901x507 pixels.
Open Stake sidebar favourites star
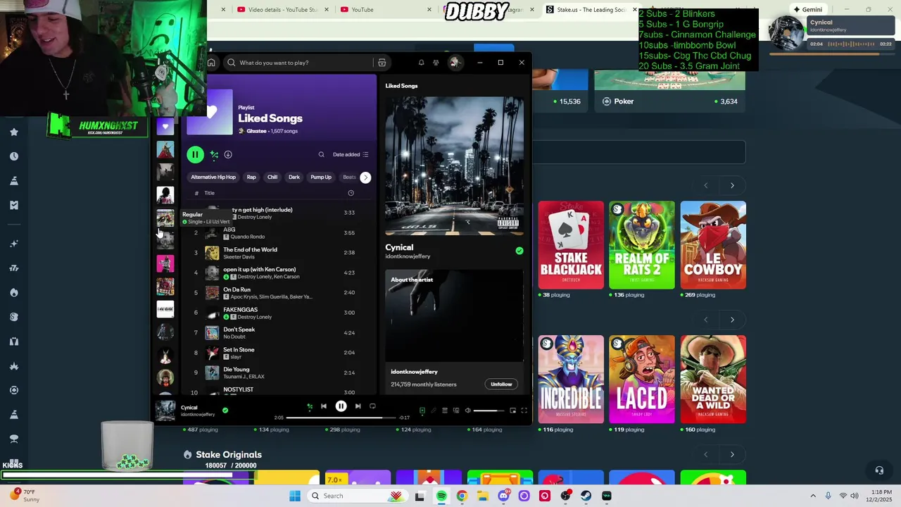point(14,132)
